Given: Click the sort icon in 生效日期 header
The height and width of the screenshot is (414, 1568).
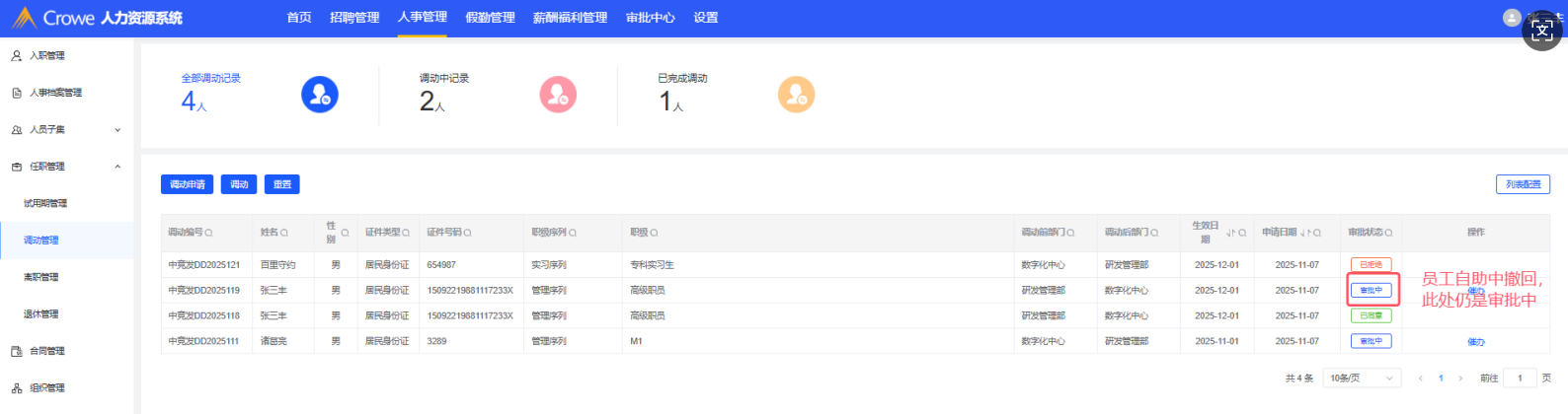Looking at the screenshot, I should (1230, 233).
